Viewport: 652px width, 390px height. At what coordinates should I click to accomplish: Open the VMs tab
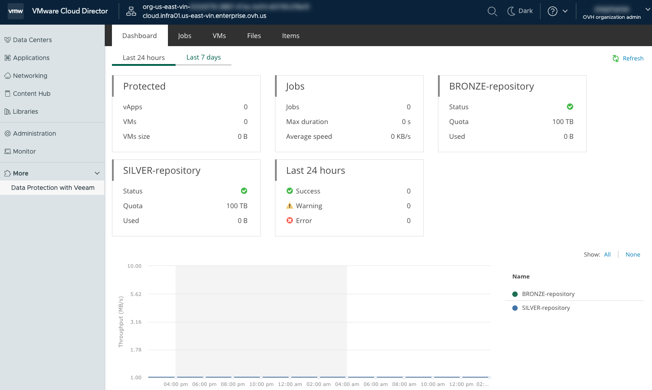point(219,36)
